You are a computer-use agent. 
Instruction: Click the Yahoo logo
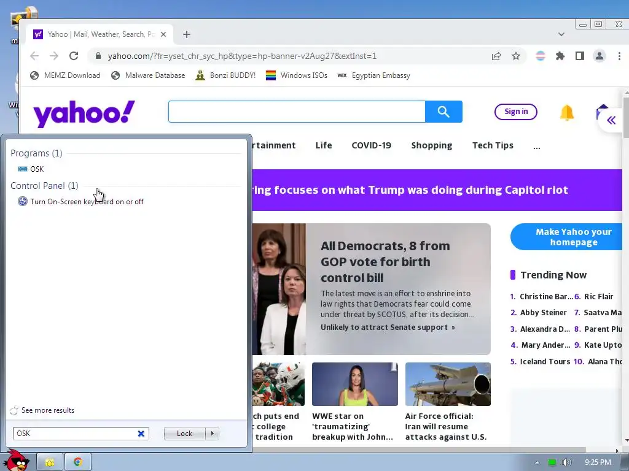pos(84,113)
